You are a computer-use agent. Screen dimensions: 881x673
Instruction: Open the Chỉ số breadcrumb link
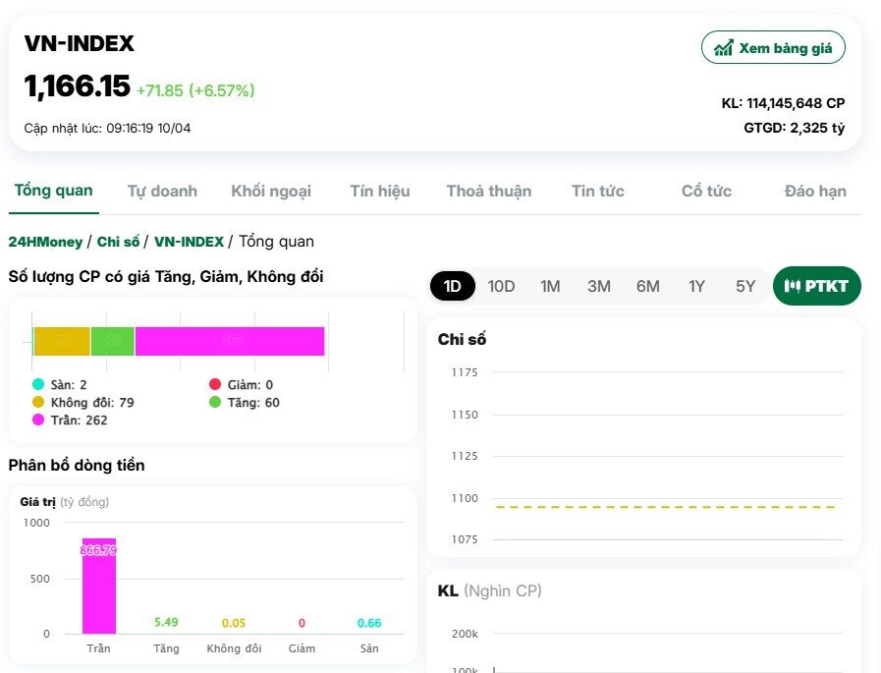pos(119,241)
